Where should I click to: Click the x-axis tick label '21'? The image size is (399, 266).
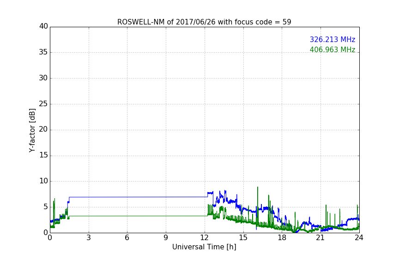[x=320, y=238]
